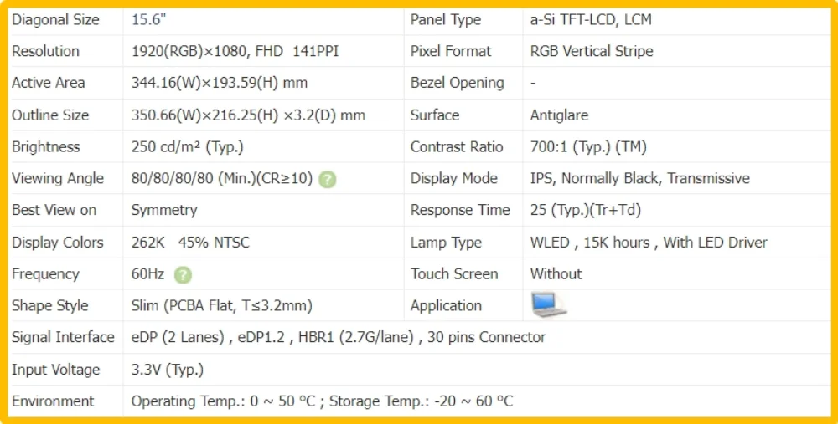Click the Input Voltage 3.3V value

coord(168,369)
